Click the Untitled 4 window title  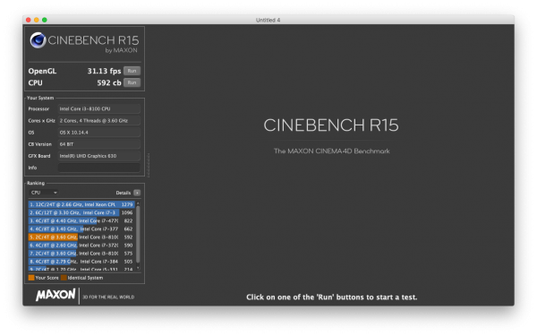point(268,20)
